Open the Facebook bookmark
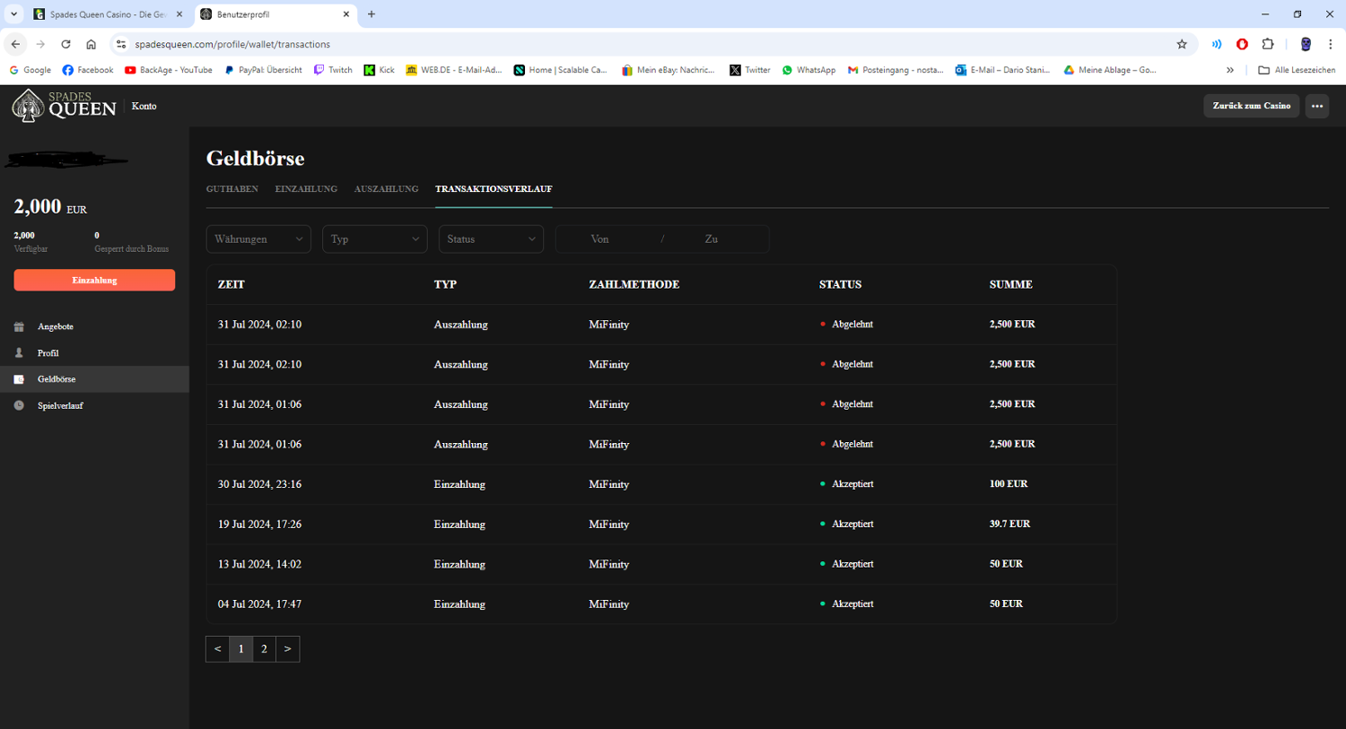The image size is (1346, 729). (x=88, y=70)
